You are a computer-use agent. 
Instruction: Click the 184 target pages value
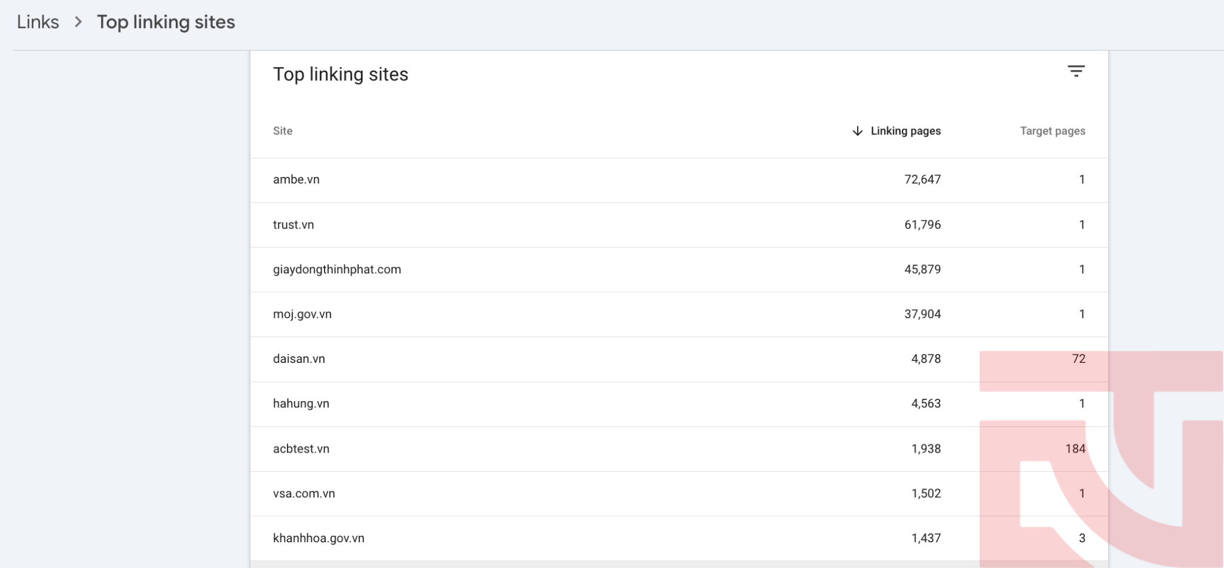(1075, 449)
